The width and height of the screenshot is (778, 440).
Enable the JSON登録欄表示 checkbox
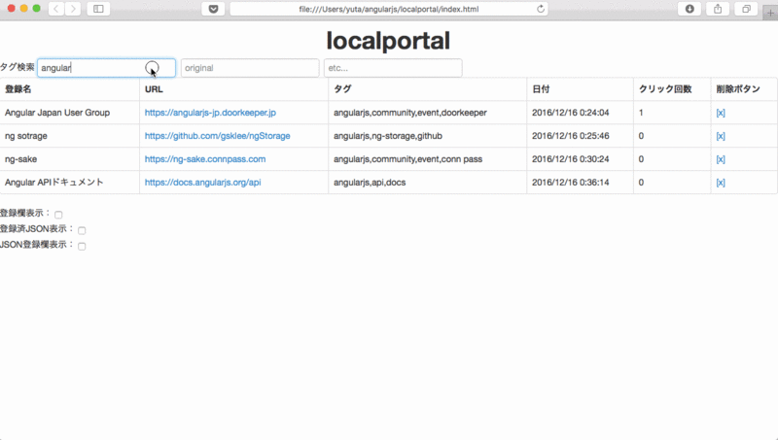click(x=82, y=247)
